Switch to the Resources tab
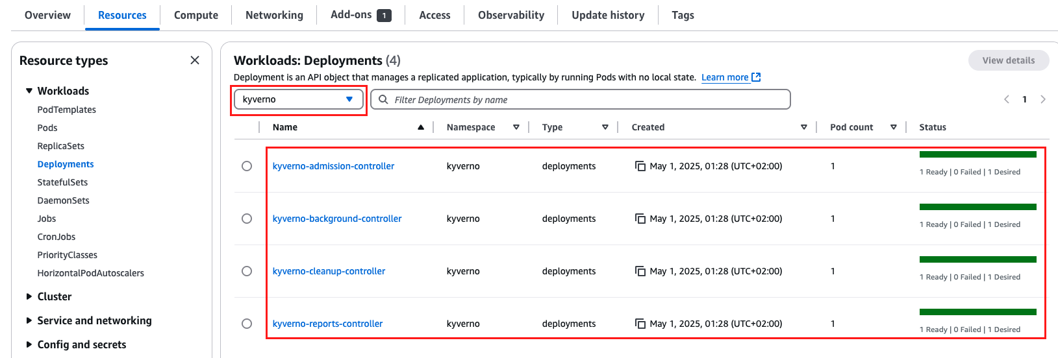 [122, 15]
